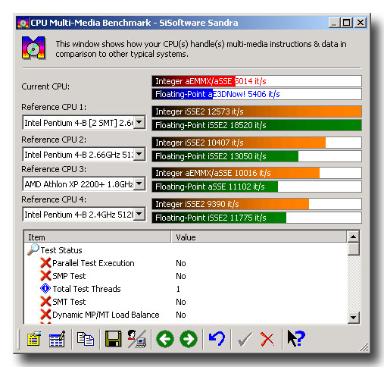The height and width of the screenshot is (367, 384).
Task: Click the Integer iSSE2 9390 it/s bar
Action: click(257, 204)
